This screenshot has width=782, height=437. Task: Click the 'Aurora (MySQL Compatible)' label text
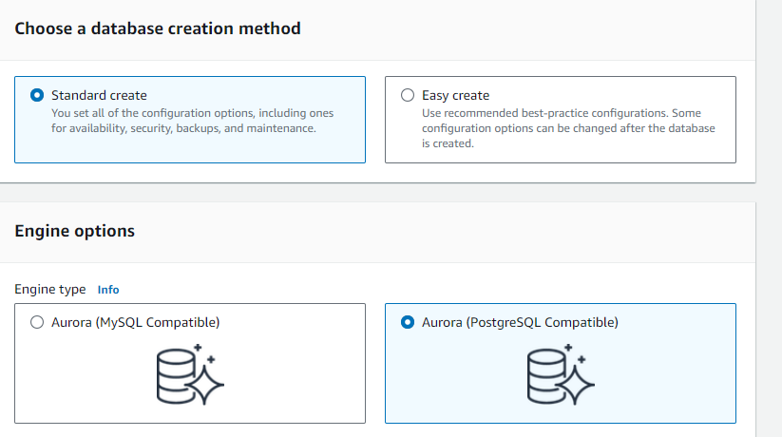[x=135, y=322]
